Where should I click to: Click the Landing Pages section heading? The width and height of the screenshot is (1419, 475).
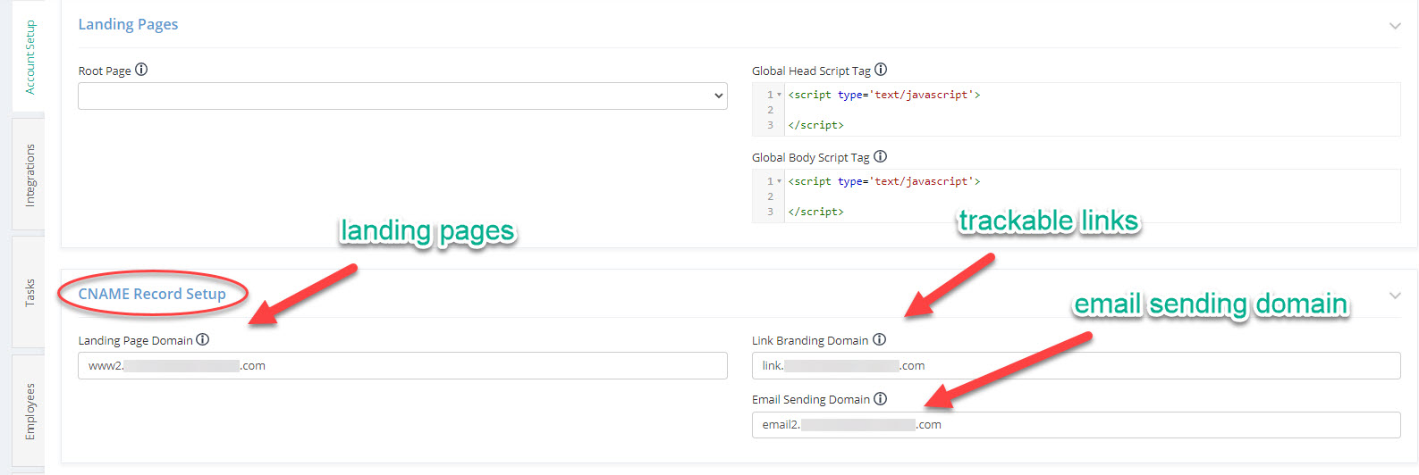coord(128,24)
